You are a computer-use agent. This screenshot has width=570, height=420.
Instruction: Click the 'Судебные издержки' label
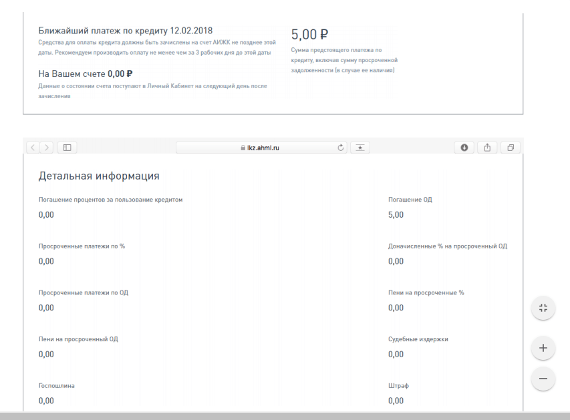[x=418, y=339]
